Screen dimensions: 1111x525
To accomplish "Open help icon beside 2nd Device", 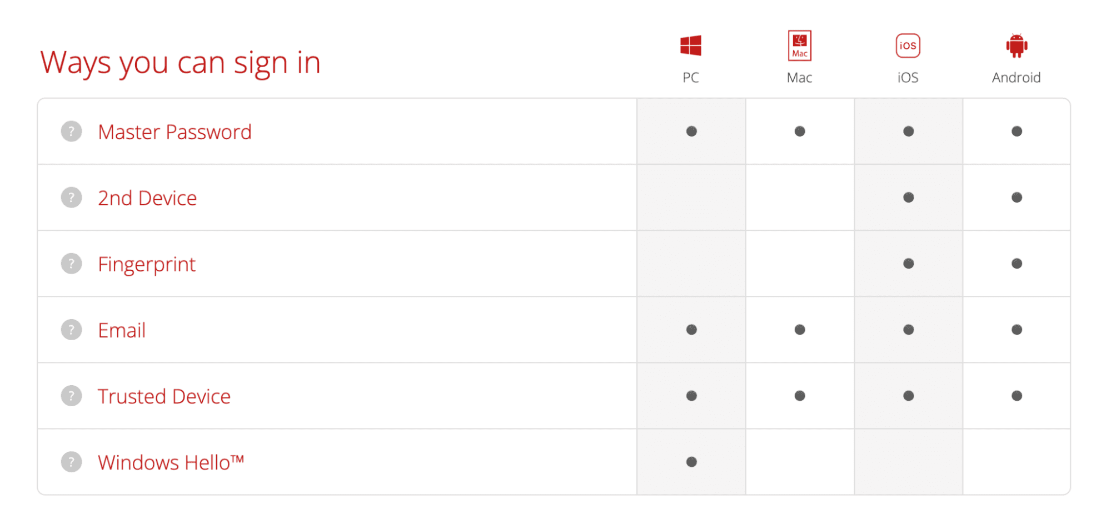I will (71, 198).
